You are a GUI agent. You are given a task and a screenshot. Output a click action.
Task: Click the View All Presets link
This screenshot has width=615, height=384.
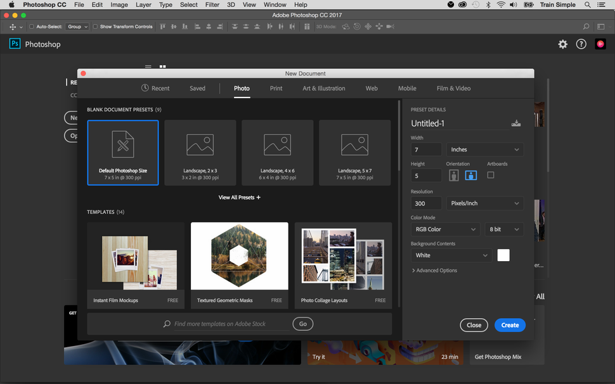tap(239, 197)
